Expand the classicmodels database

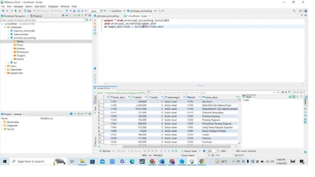[9, 34]
